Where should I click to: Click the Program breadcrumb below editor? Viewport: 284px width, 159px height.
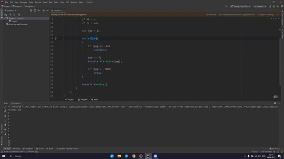tap(83, 100)
